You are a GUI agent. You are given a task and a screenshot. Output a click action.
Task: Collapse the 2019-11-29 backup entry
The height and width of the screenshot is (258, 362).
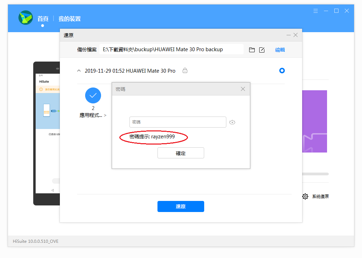[x=79, y=71]
